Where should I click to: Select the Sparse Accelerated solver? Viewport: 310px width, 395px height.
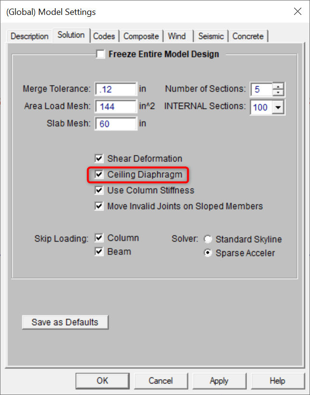click(208, 253)
